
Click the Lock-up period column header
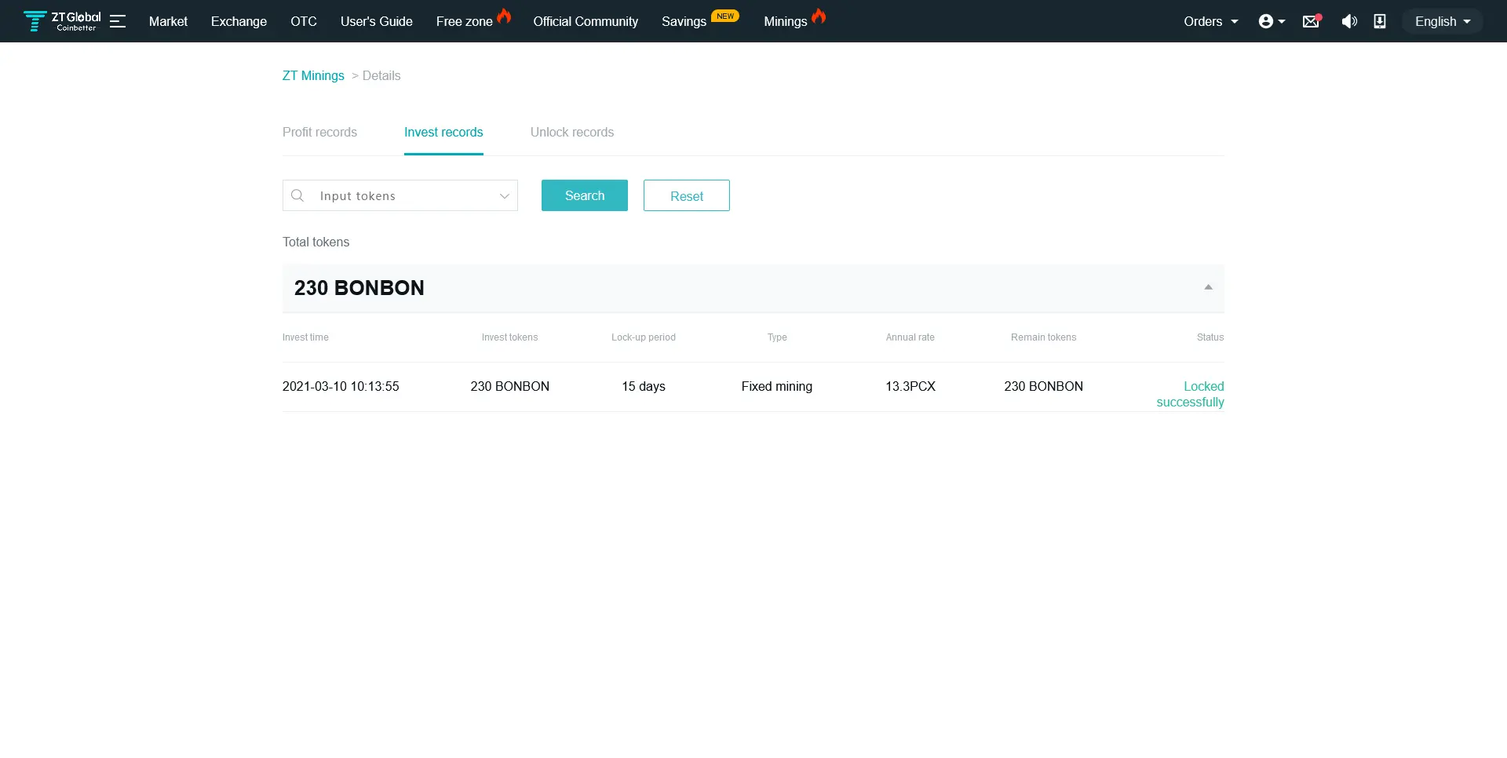point(644,337)
